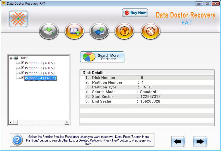Close the Data Doctor Recovery window
This screenshot has height=151, width=221.
pos(216,4)
